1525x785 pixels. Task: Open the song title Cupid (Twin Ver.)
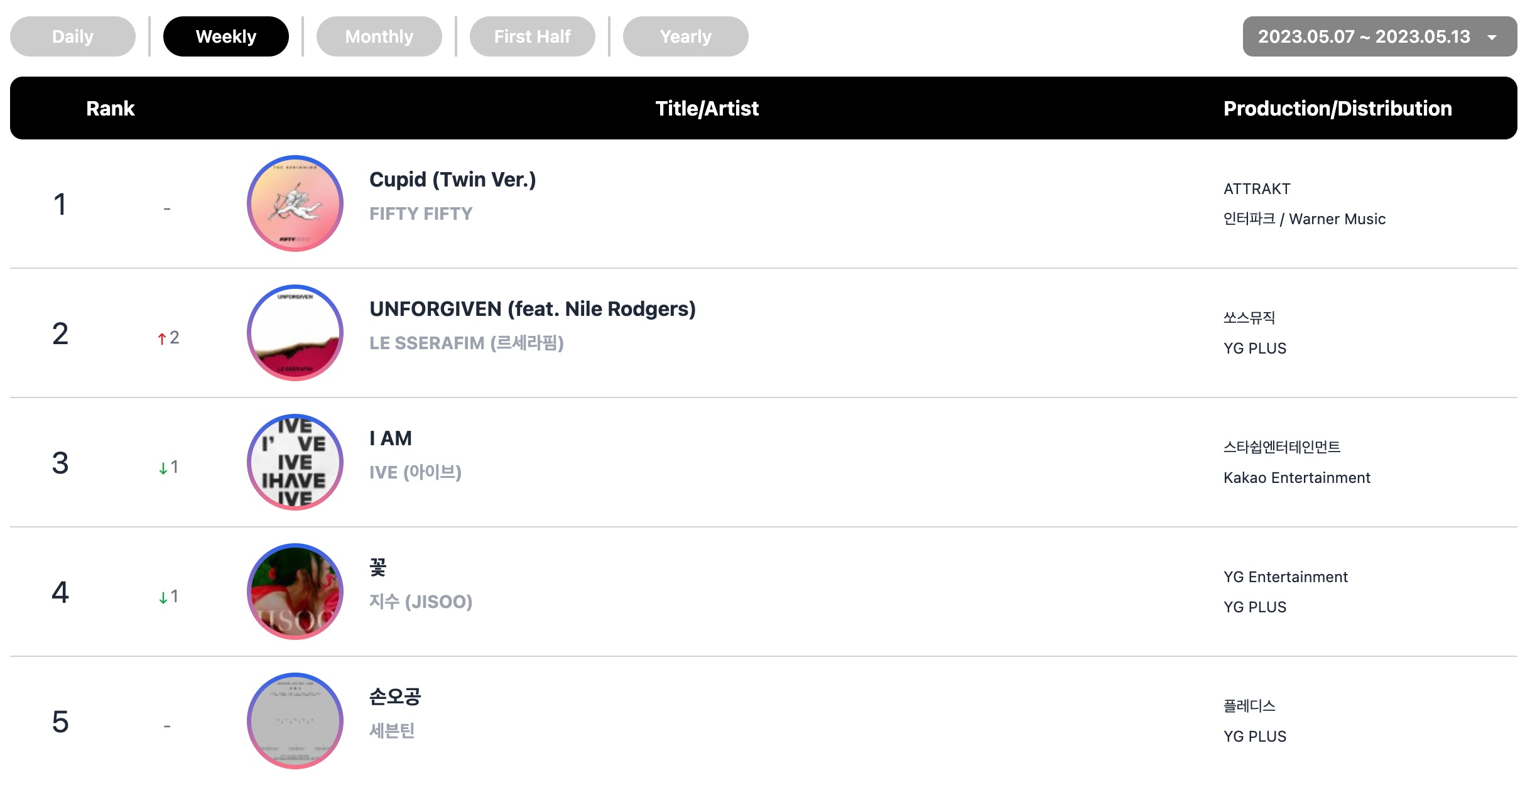pyautogui.click(x=453, y=180)
